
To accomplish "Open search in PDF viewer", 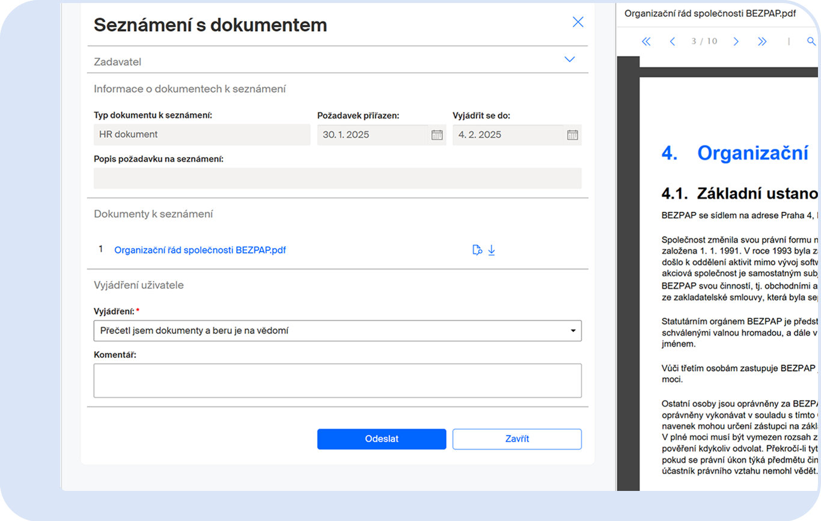I will pos(811,42).
